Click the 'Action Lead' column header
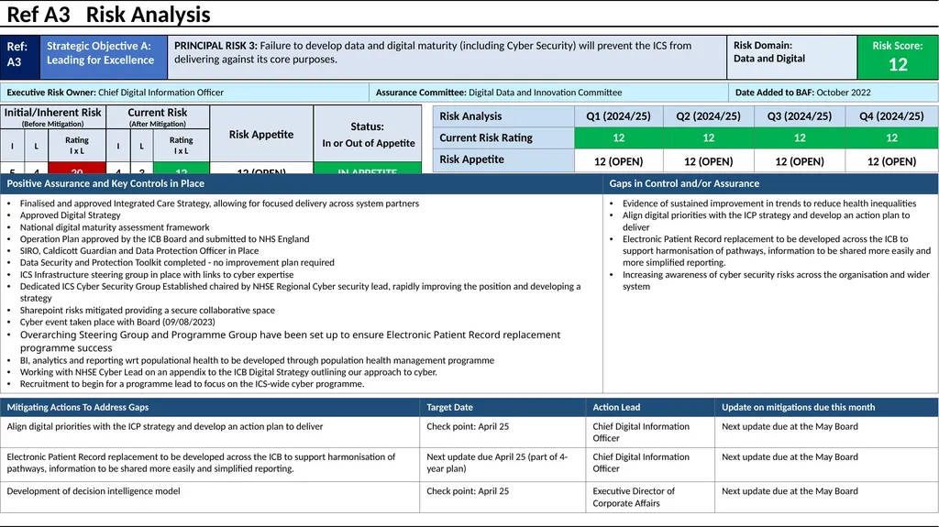 (650, 407)
